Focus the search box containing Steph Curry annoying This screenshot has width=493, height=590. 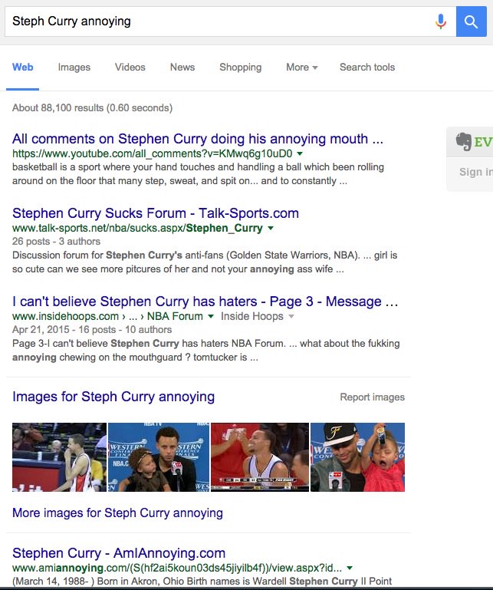tap(230, 21)
